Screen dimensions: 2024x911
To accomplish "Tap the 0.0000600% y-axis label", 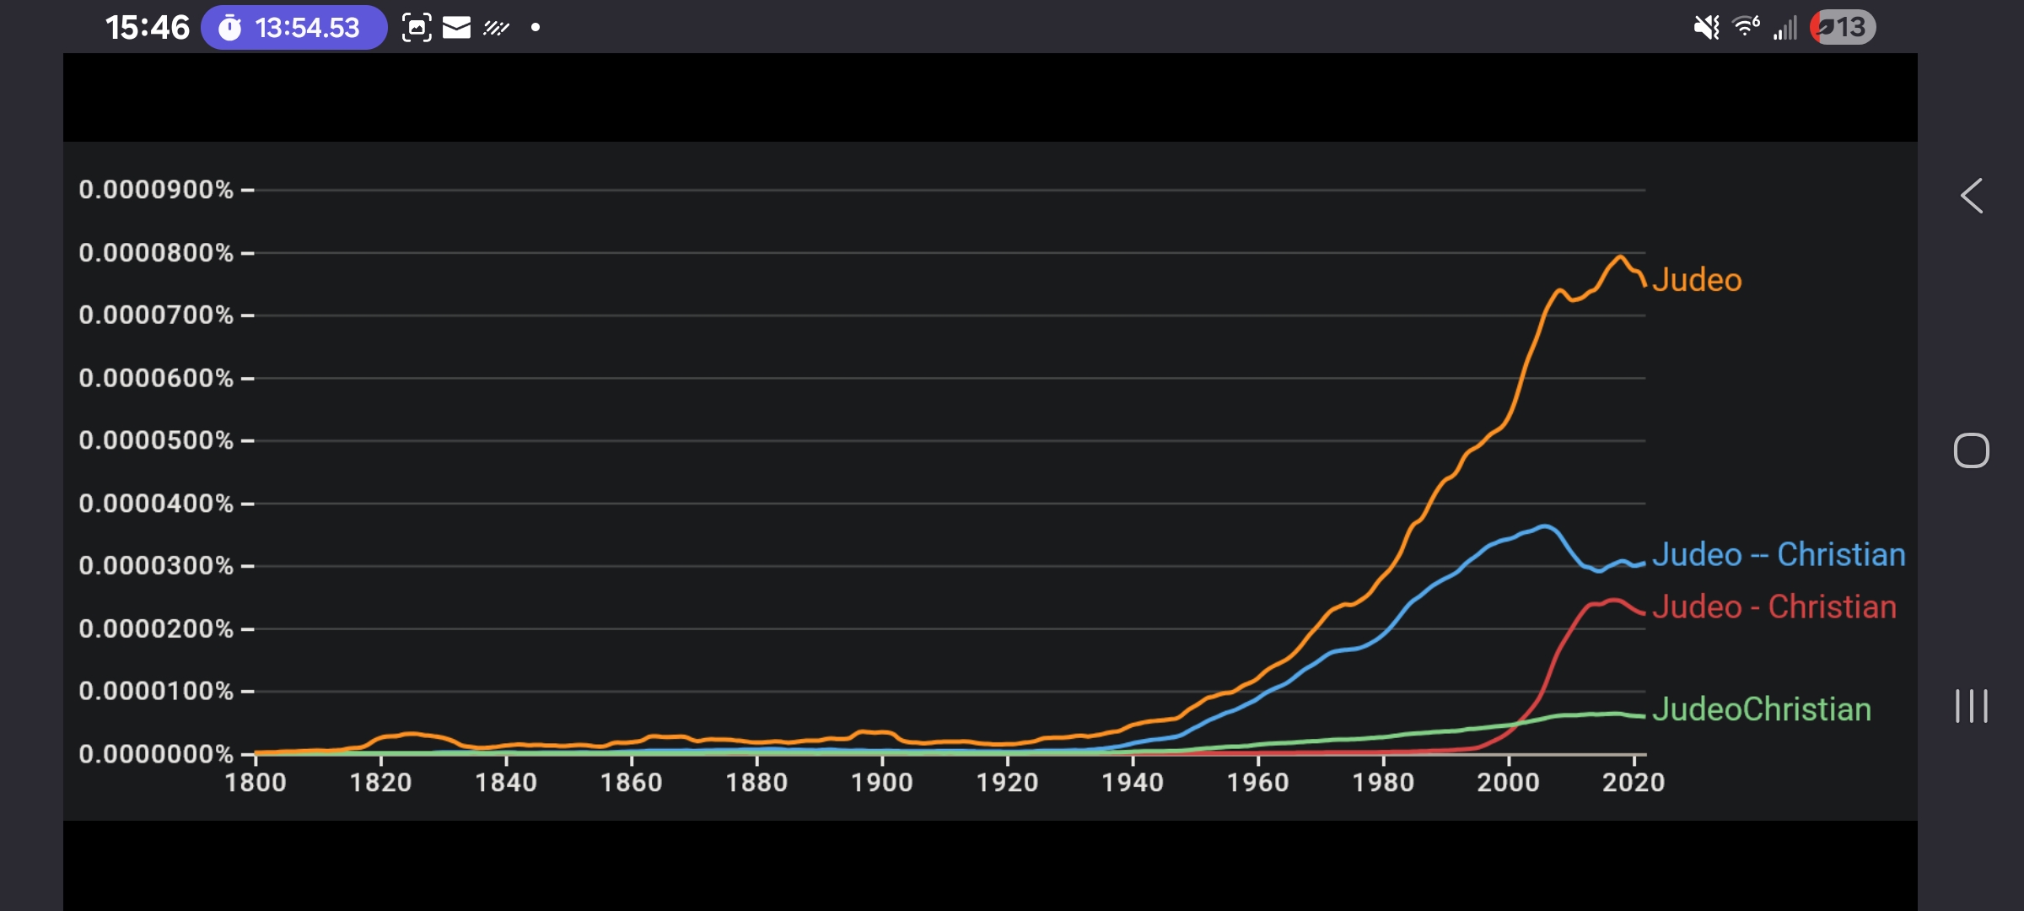I will pyautogui.click(x=156, y=378).
